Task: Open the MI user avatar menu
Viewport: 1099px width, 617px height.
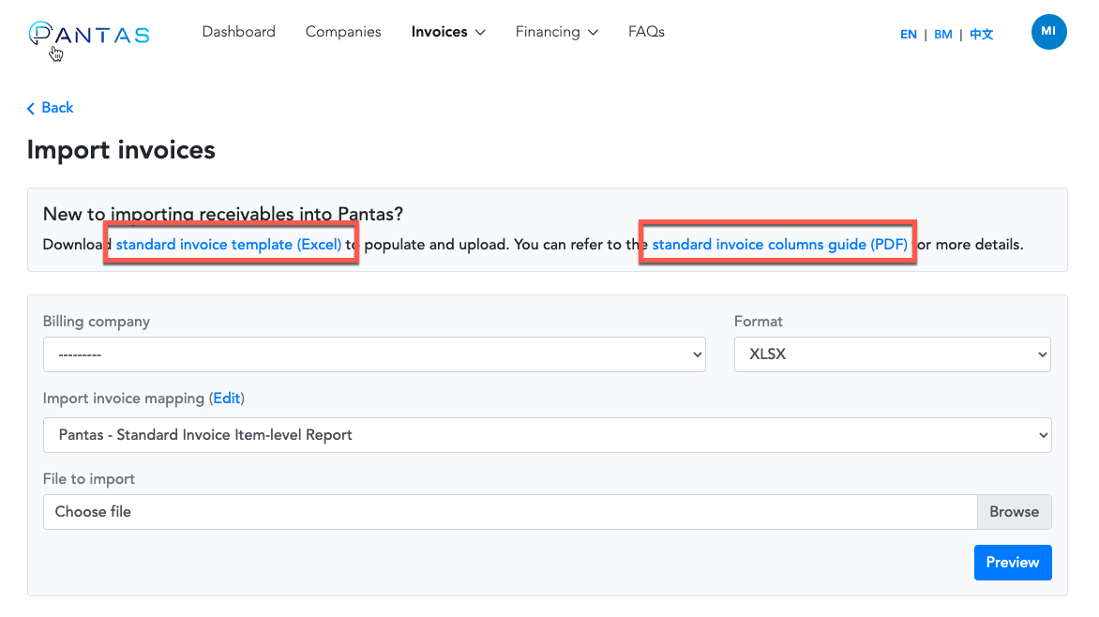Action: point(1048,32)
